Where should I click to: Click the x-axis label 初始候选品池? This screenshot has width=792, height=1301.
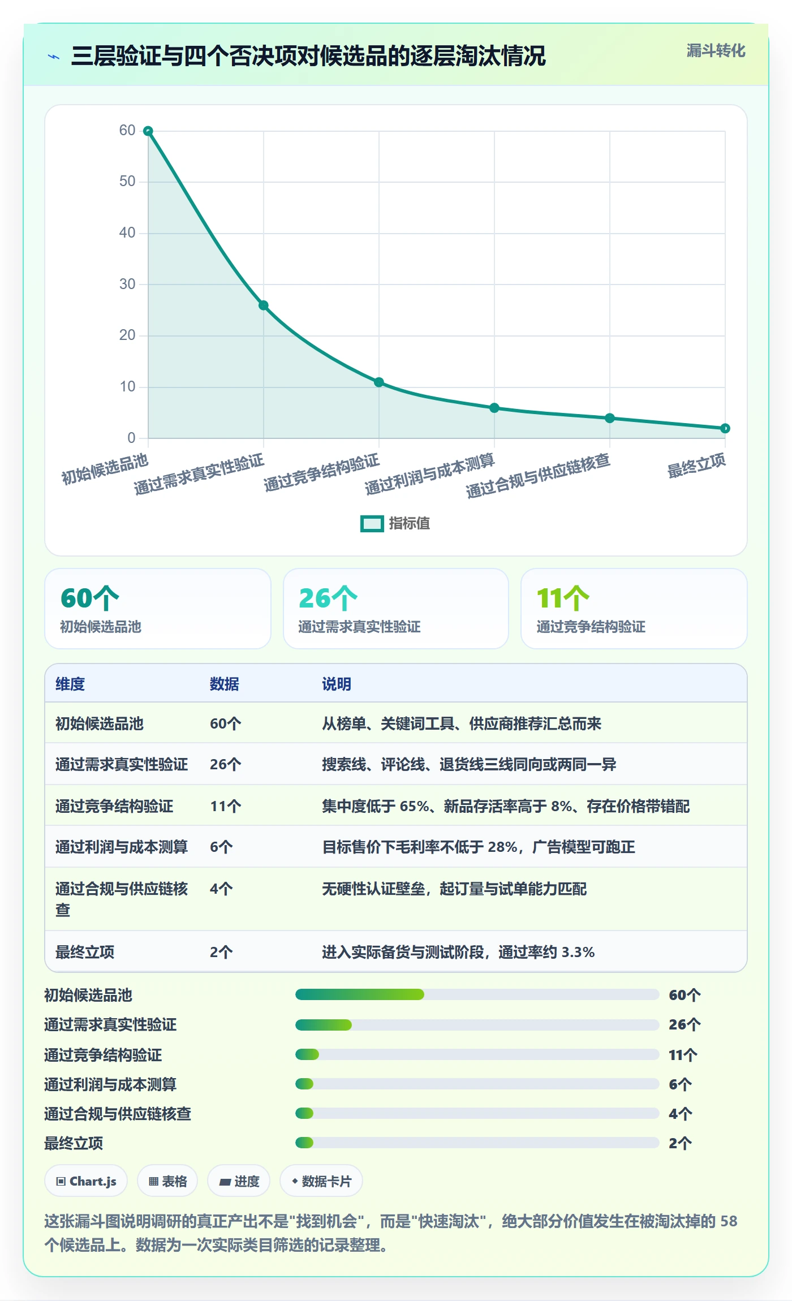(105, 469)
